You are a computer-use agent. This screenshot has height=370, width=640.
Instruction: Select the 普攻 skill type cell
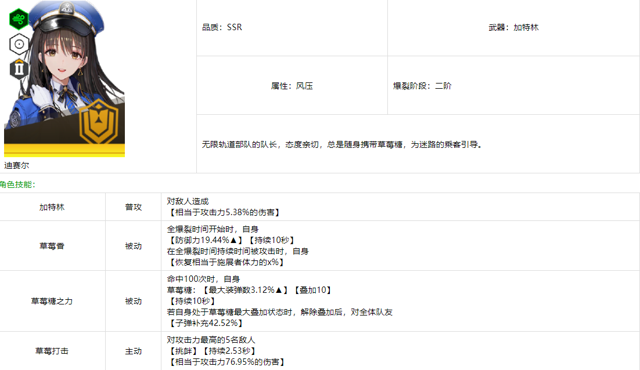point(133,207)
